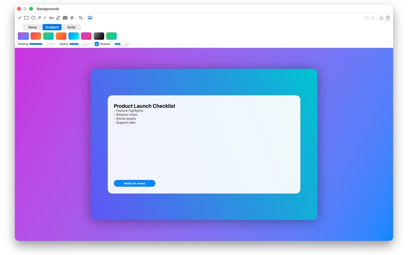Pick the black gradient swatch
Screen dimensions: 408x255
[x=99, y=36]
